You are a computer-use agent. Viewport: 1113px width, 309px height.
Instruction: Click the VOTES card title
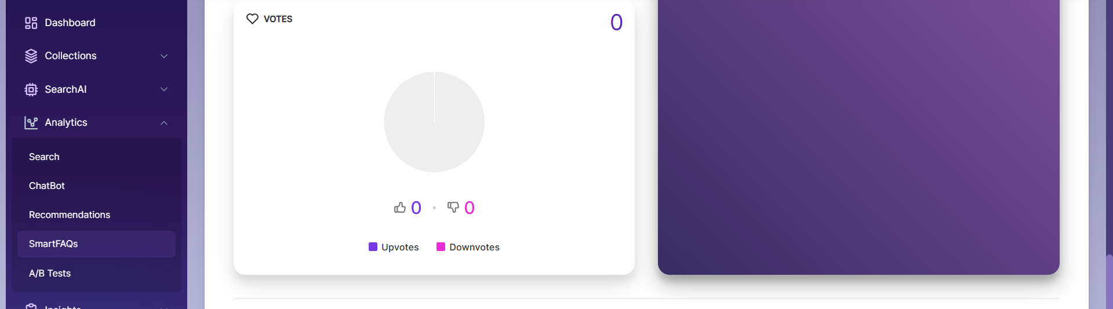point(278,19)
